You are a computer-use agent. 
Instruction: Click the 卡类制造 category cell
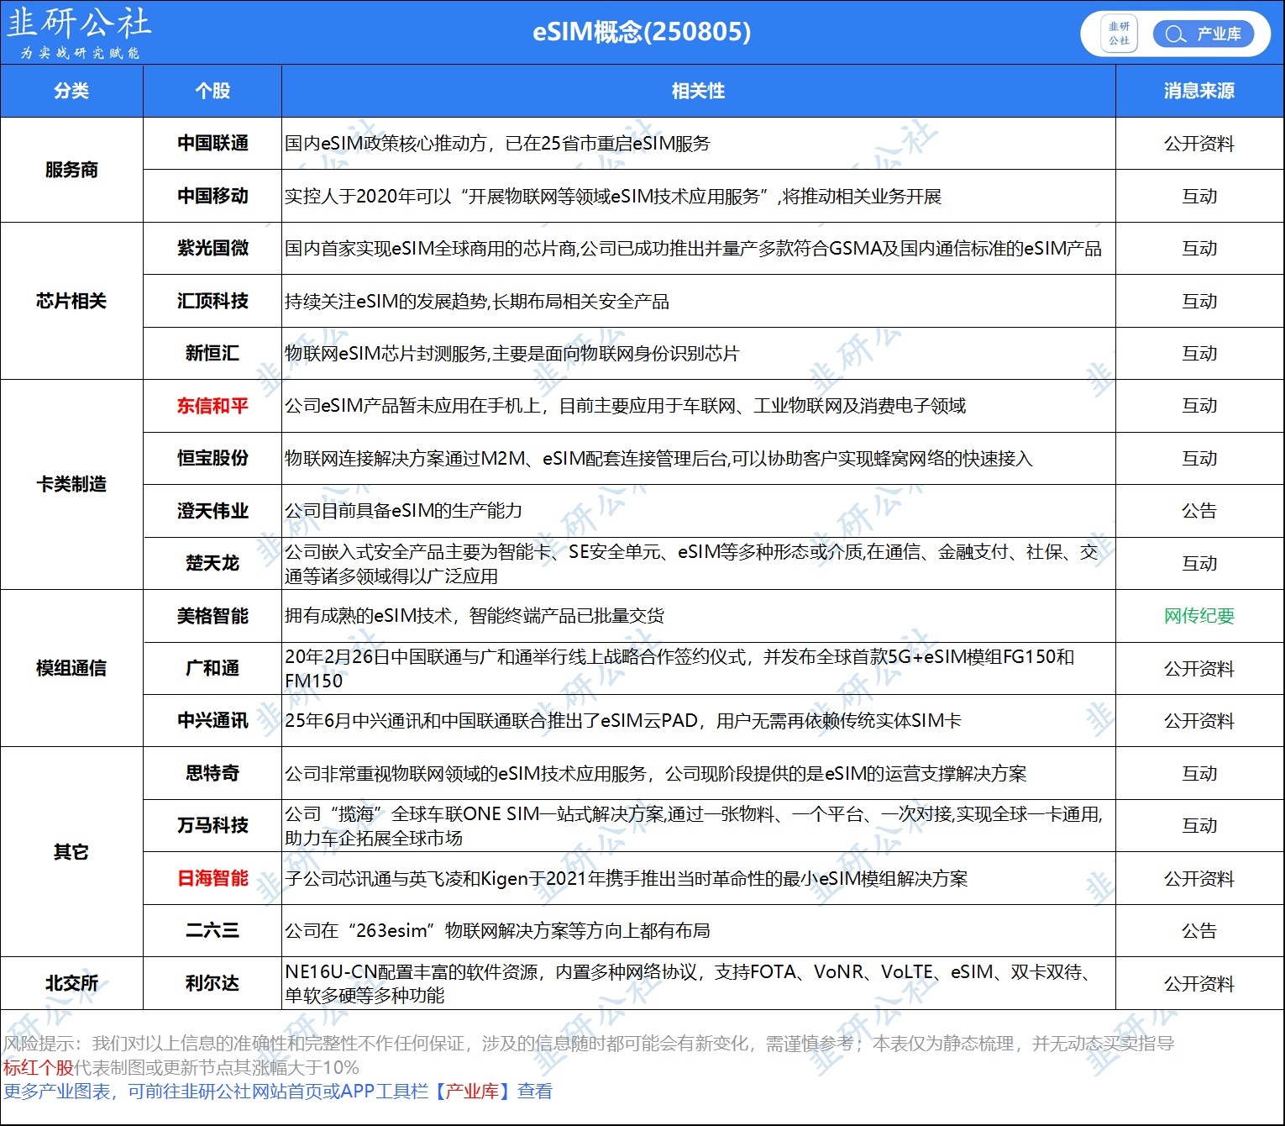(71, 484)
